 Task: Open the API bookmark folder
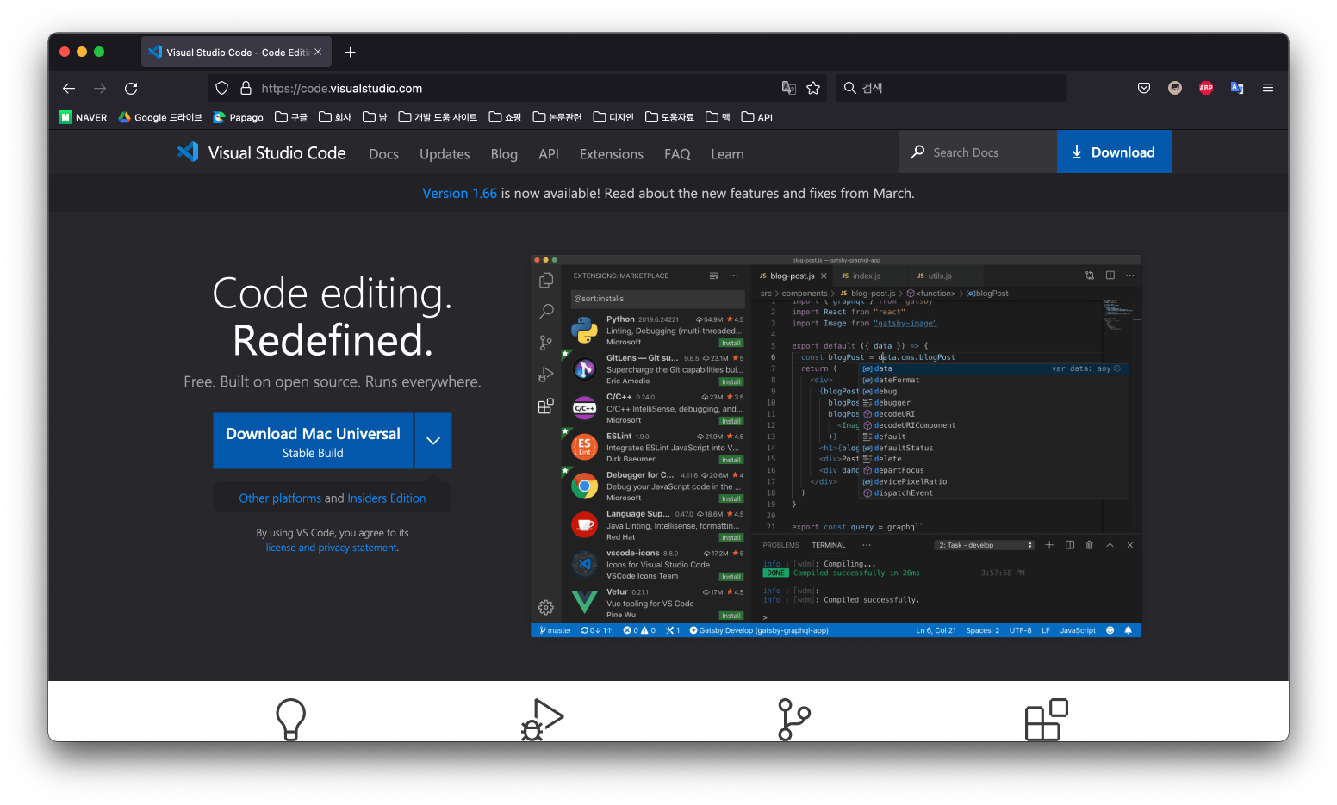coord(757,117)
